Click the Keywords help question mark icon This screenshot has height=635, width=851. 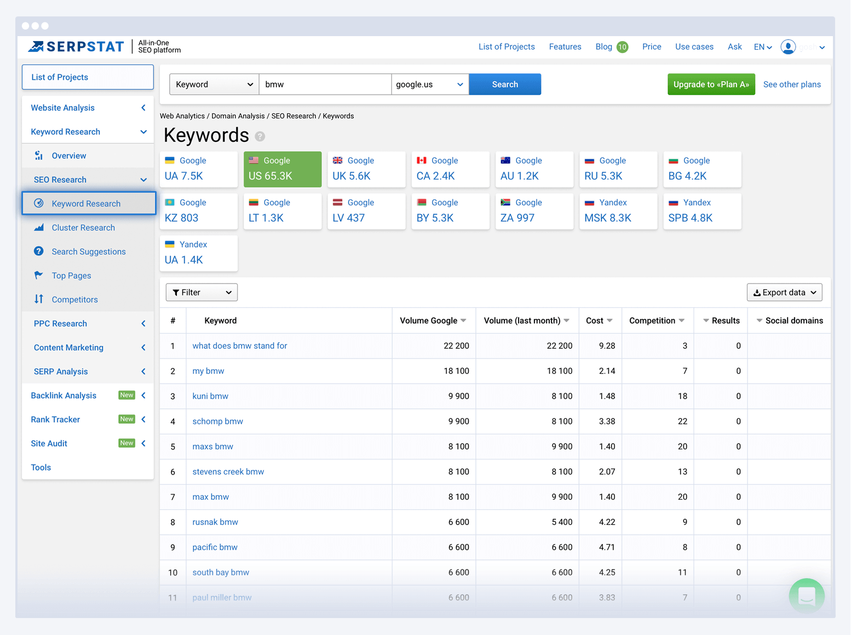tap(260, 136)
